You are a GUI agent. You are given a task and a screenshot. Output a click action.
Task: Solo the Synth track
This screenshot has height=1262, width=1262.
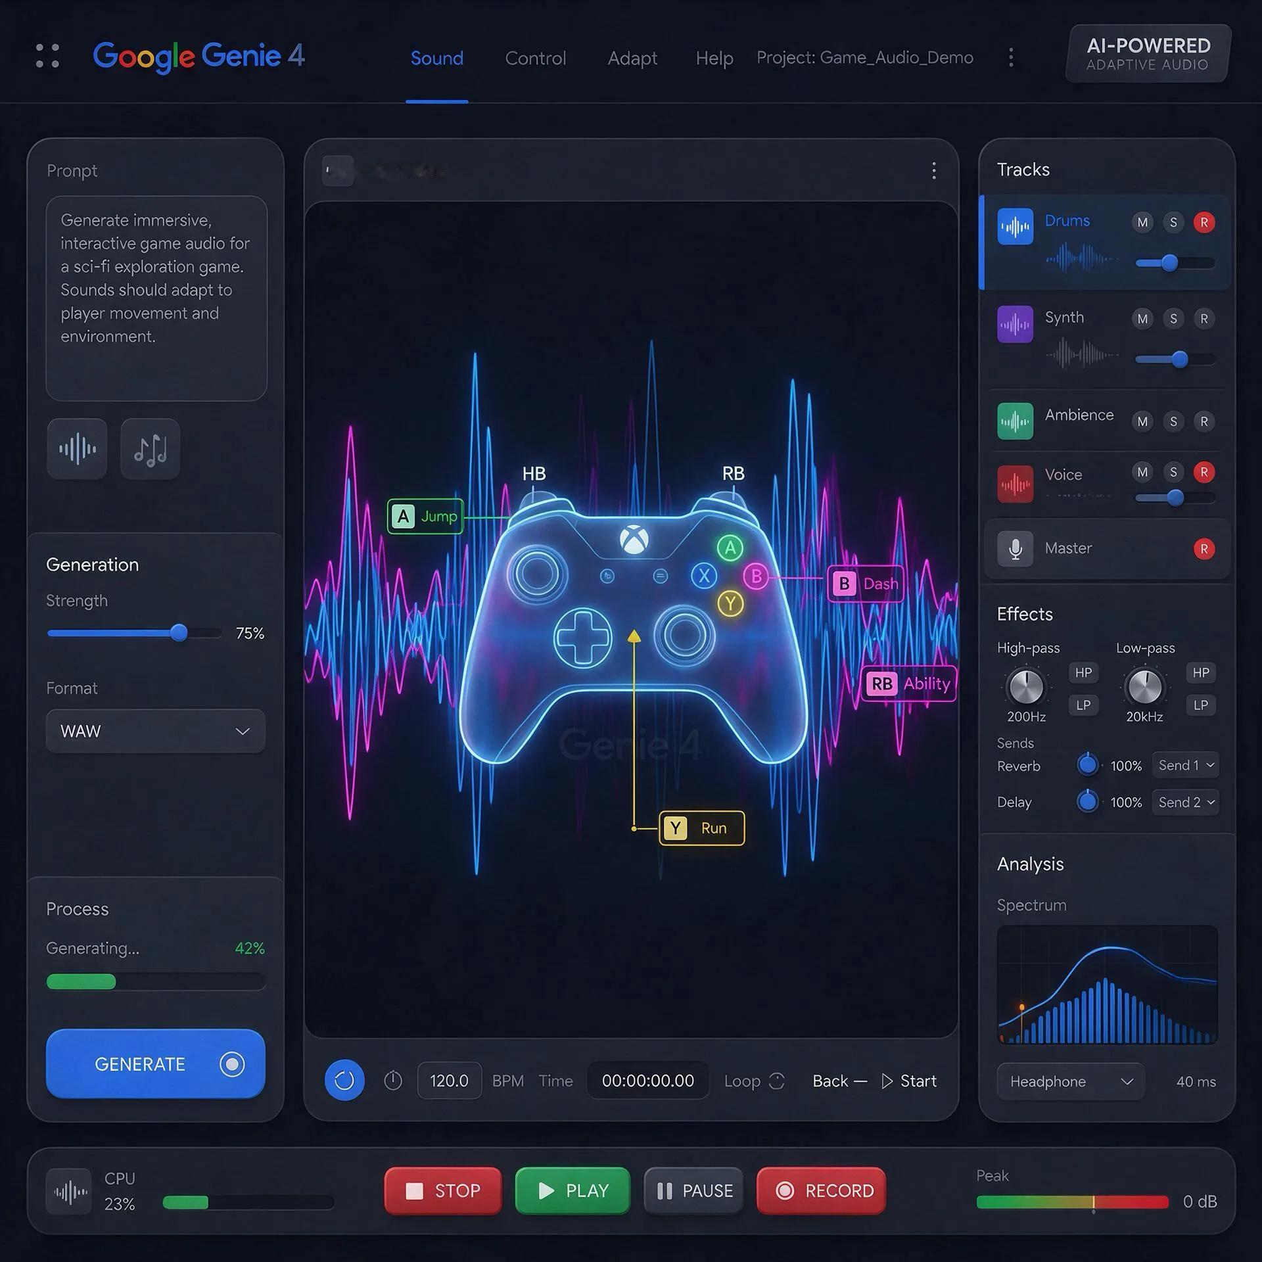coord(1173,319)
